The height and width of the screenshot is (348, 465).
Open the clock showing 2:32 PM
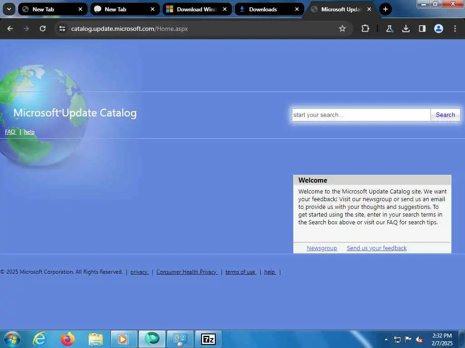[x=442, y=339]
